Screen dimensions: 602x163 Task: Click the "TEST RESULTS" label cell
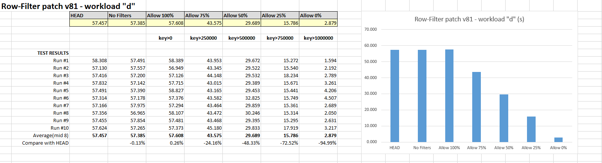pos(53,53)
